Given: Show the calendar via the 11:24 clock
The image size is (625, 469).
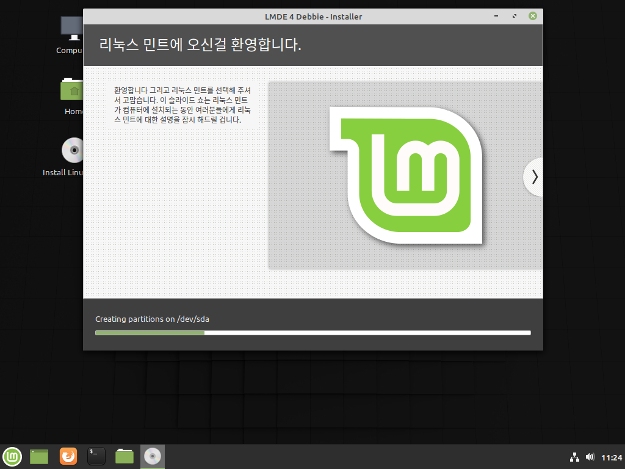Looking at the screenshot, I should pos(612,457).
